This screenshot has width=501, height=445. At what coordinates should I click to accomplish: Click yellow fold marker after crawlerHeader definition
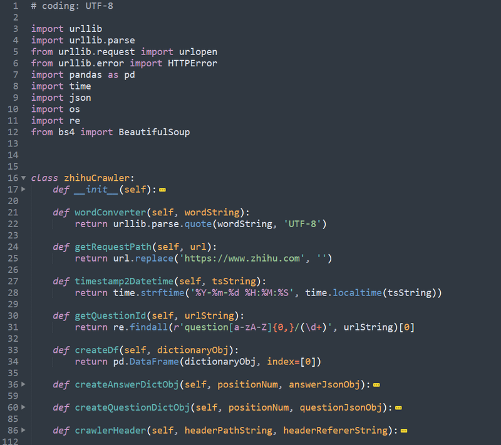click(x=404, y=431)
